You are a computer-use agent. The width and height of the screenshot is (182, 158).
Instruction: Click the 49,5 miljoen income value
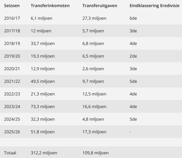tap(43, 81)
